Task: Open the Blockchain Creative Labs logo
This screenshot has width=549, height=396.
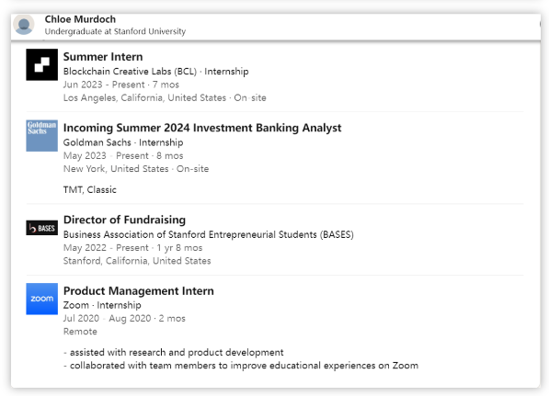Action: pos(42,64)
